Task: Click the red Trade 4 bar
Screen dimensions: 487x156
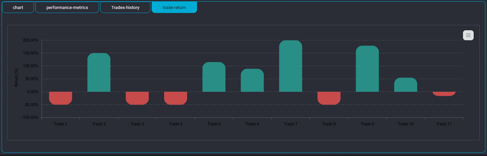Action: pyautogui.click(x=176, y=98)
